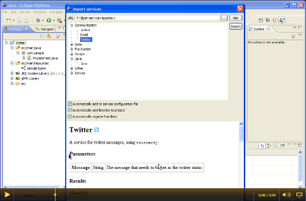Screen dimensions: 306x201
Task: Click the browse ellipsis button next to URL
Action: [x=224, y=18]
